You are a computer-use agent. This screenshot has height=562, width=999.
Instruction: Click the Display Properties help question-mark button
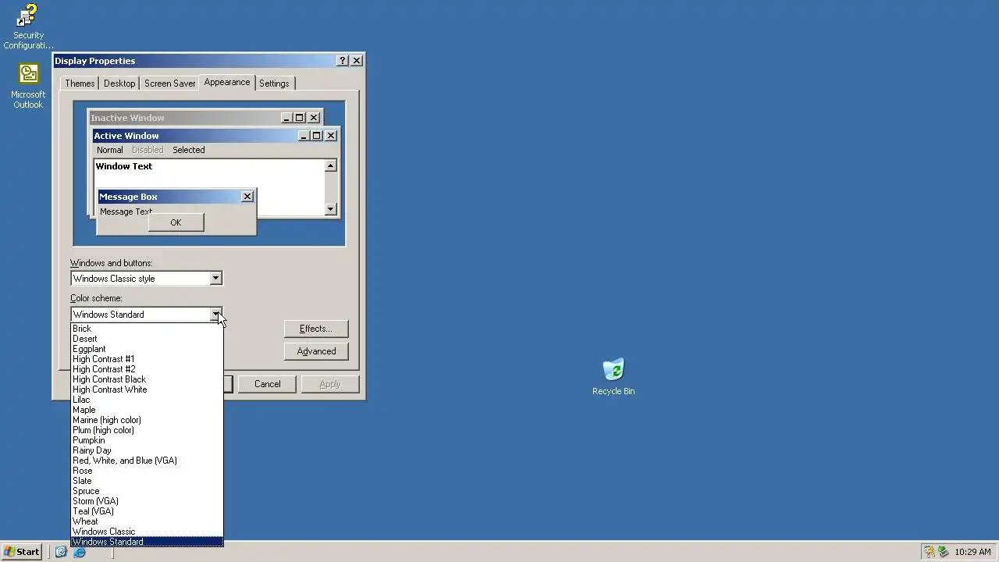343,61
